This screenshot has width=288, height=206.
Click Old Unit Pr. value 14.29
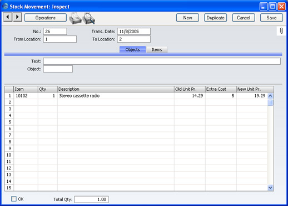(190, 96)
